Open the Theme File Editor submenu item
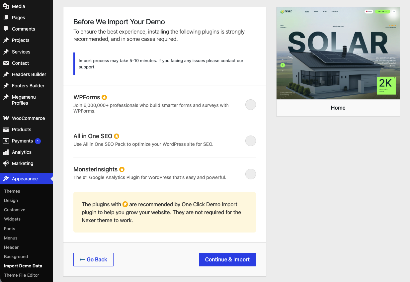 (22, 275)
